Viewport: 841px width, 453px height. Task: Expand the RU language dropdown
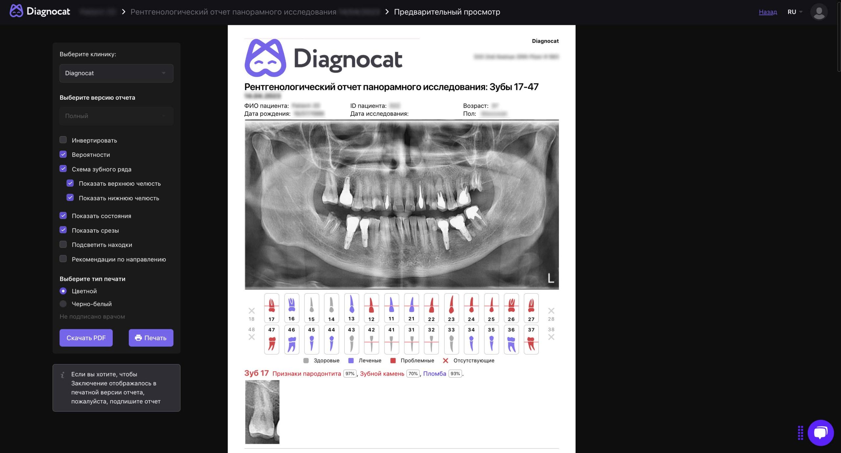(x=795, y=12)
